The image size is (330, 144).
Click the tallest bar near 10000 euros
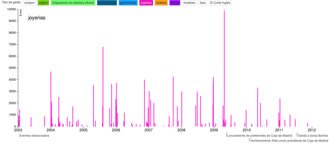pos(224,68)
